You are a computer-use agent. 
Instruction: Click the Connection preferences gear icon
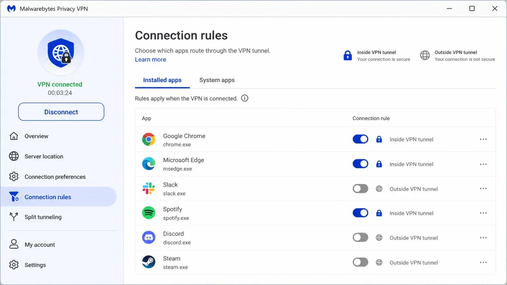14,176
